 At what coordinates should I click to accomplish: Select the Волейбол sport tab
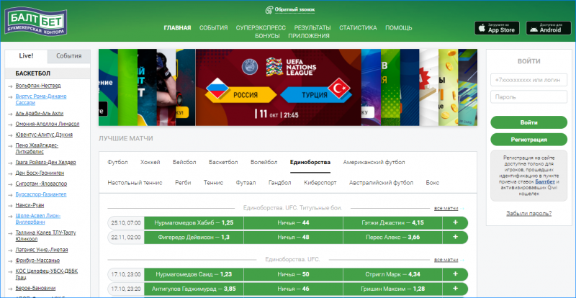(x=264, y=163)
